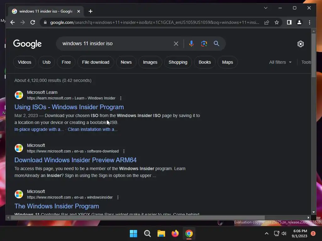Select the File download filter chip
The height and width of the screenshot is (241, 322).
coord(96,62)
